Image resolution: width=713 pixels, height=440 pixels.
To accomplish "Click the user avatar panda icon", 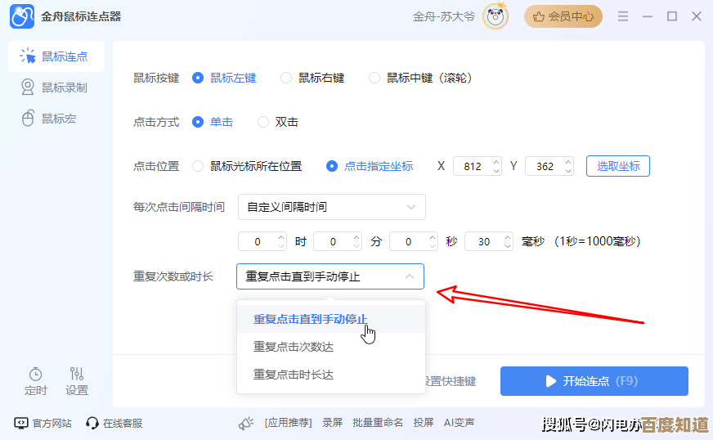I will [496, 16].
